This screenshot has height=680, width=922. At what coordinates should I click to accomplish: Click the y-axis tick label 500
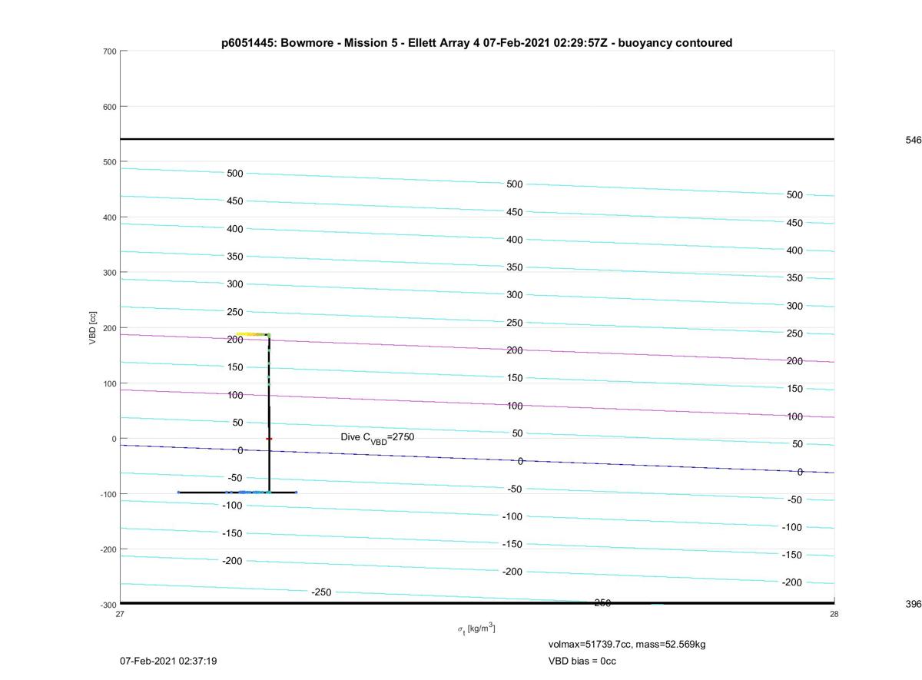pyautogui.click(x=108, y=162)
